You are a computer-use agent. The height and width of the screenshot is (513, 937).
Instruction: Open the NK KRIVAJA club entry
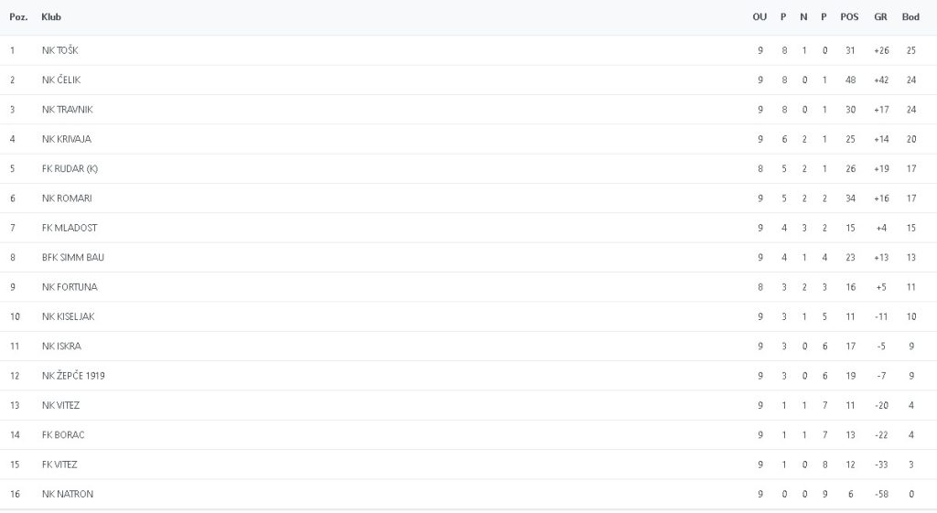[67, 139]
